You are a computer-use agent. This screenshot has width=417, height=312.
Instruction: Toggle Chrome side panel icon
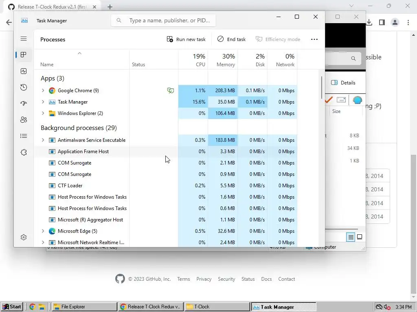[382, 22]
